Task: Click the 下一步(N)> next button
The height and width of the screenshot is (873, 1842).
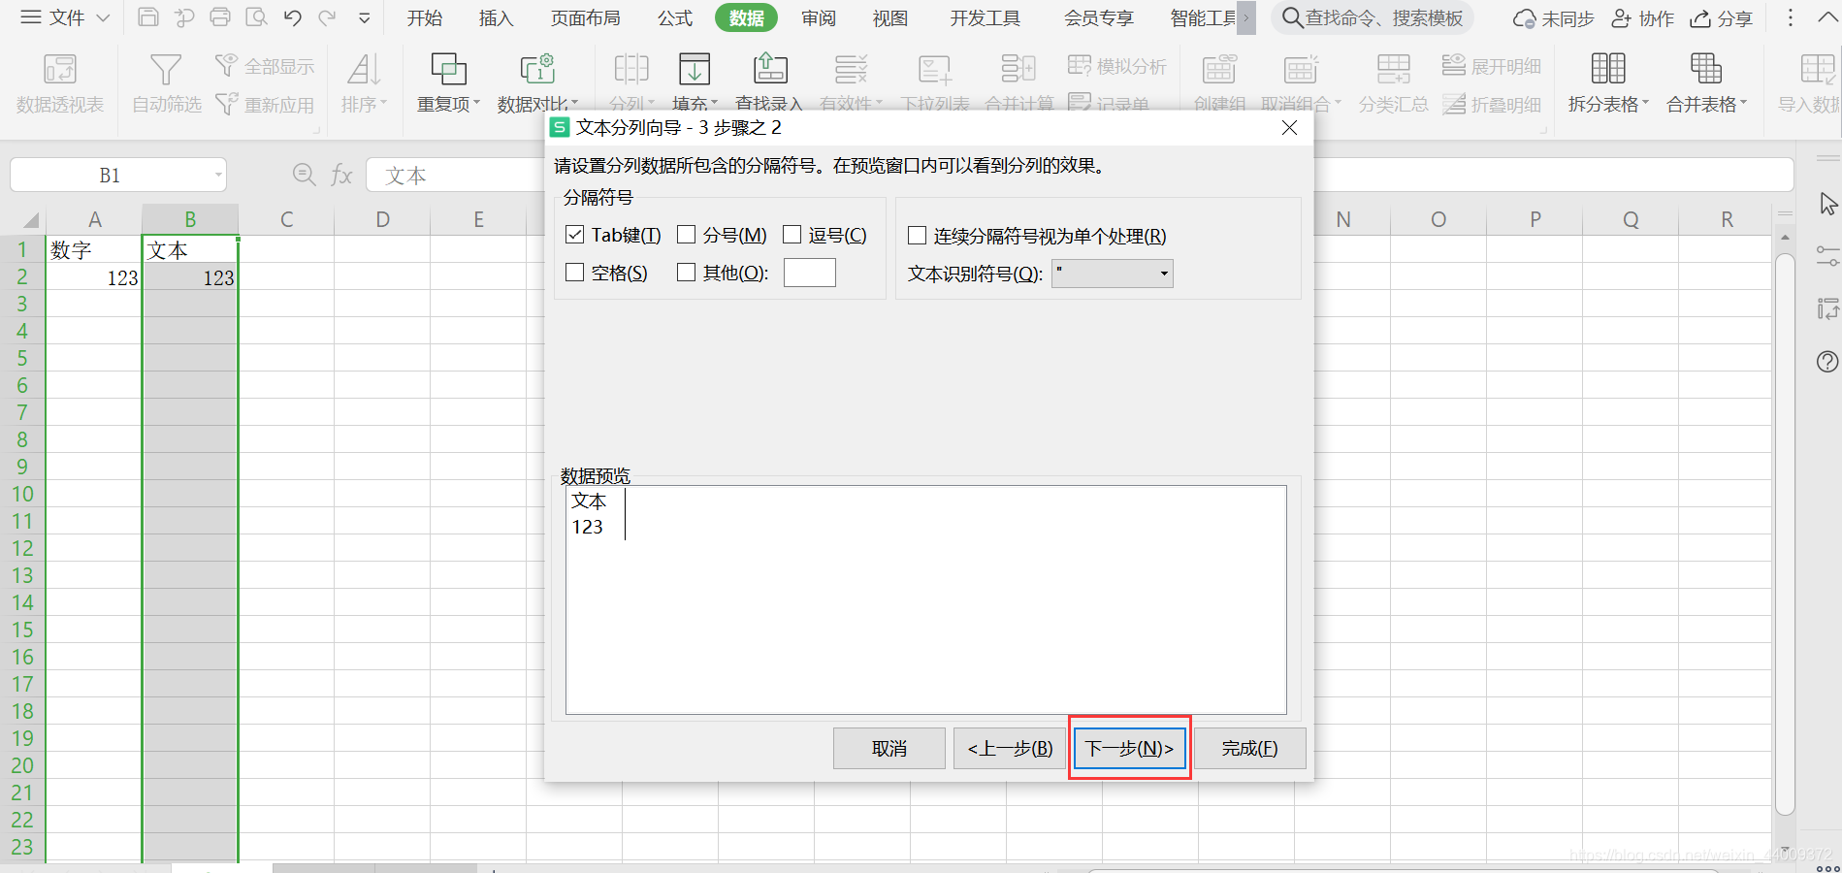Action: [1130, 748]
